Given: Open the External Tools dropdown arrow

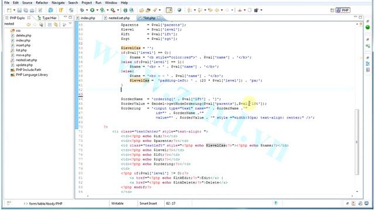Looking at the screenshot, I should coord(118,11).
